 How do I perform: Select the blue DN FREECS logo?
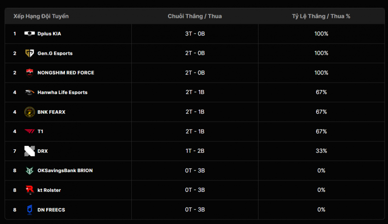[x=29, y=210]
